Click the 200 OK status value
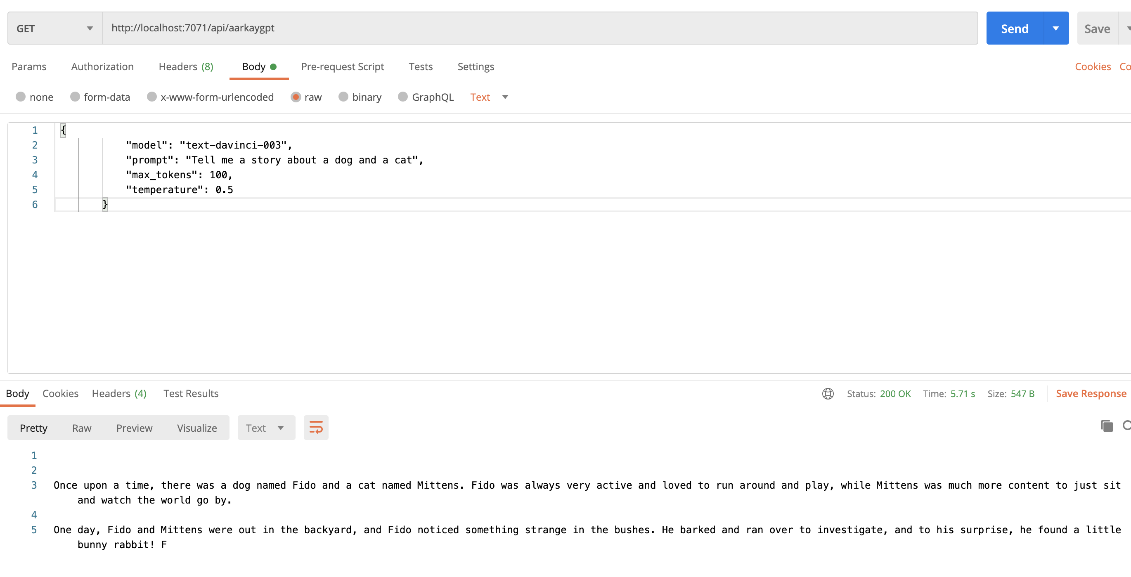 click(895, 393)
